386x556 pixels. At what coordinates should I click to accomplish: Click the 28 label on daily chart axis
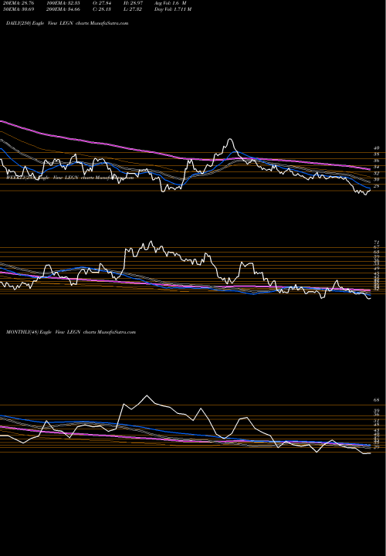377,186
